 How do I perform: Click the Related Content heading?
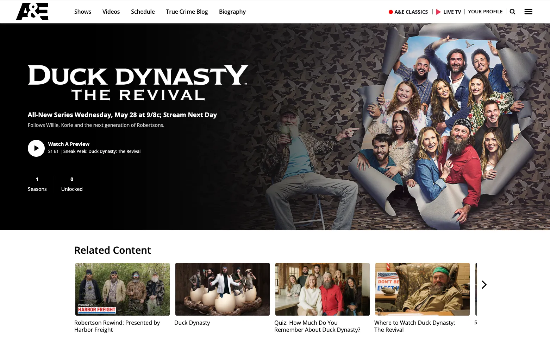tap(113, 250)
